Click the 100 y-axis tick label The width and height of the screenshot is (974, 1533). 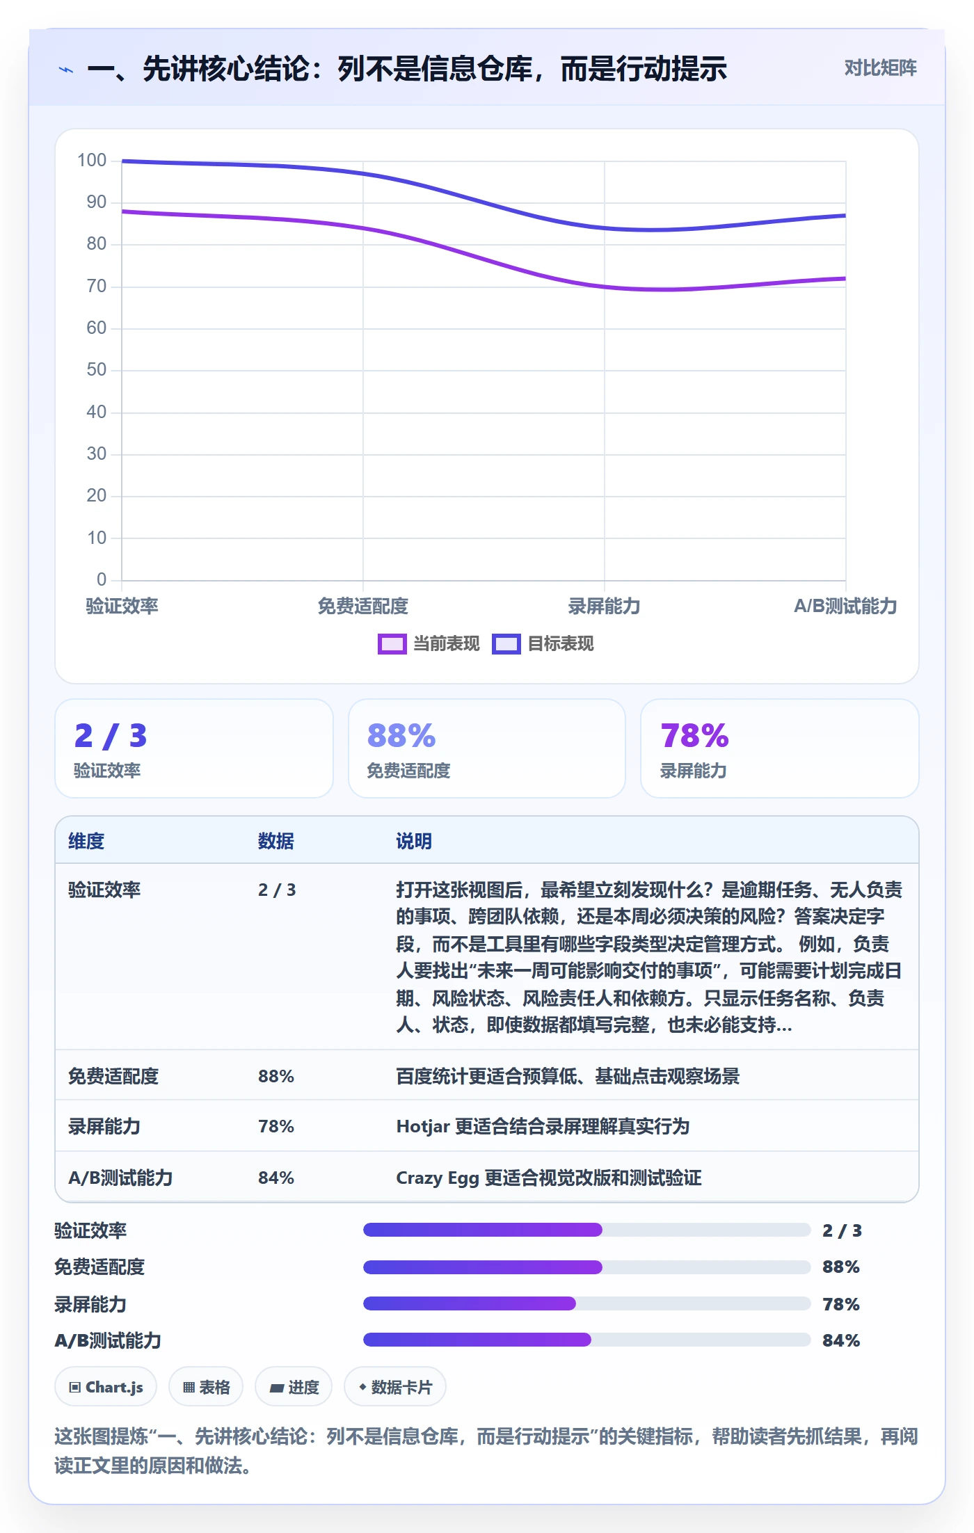(92, 160)
